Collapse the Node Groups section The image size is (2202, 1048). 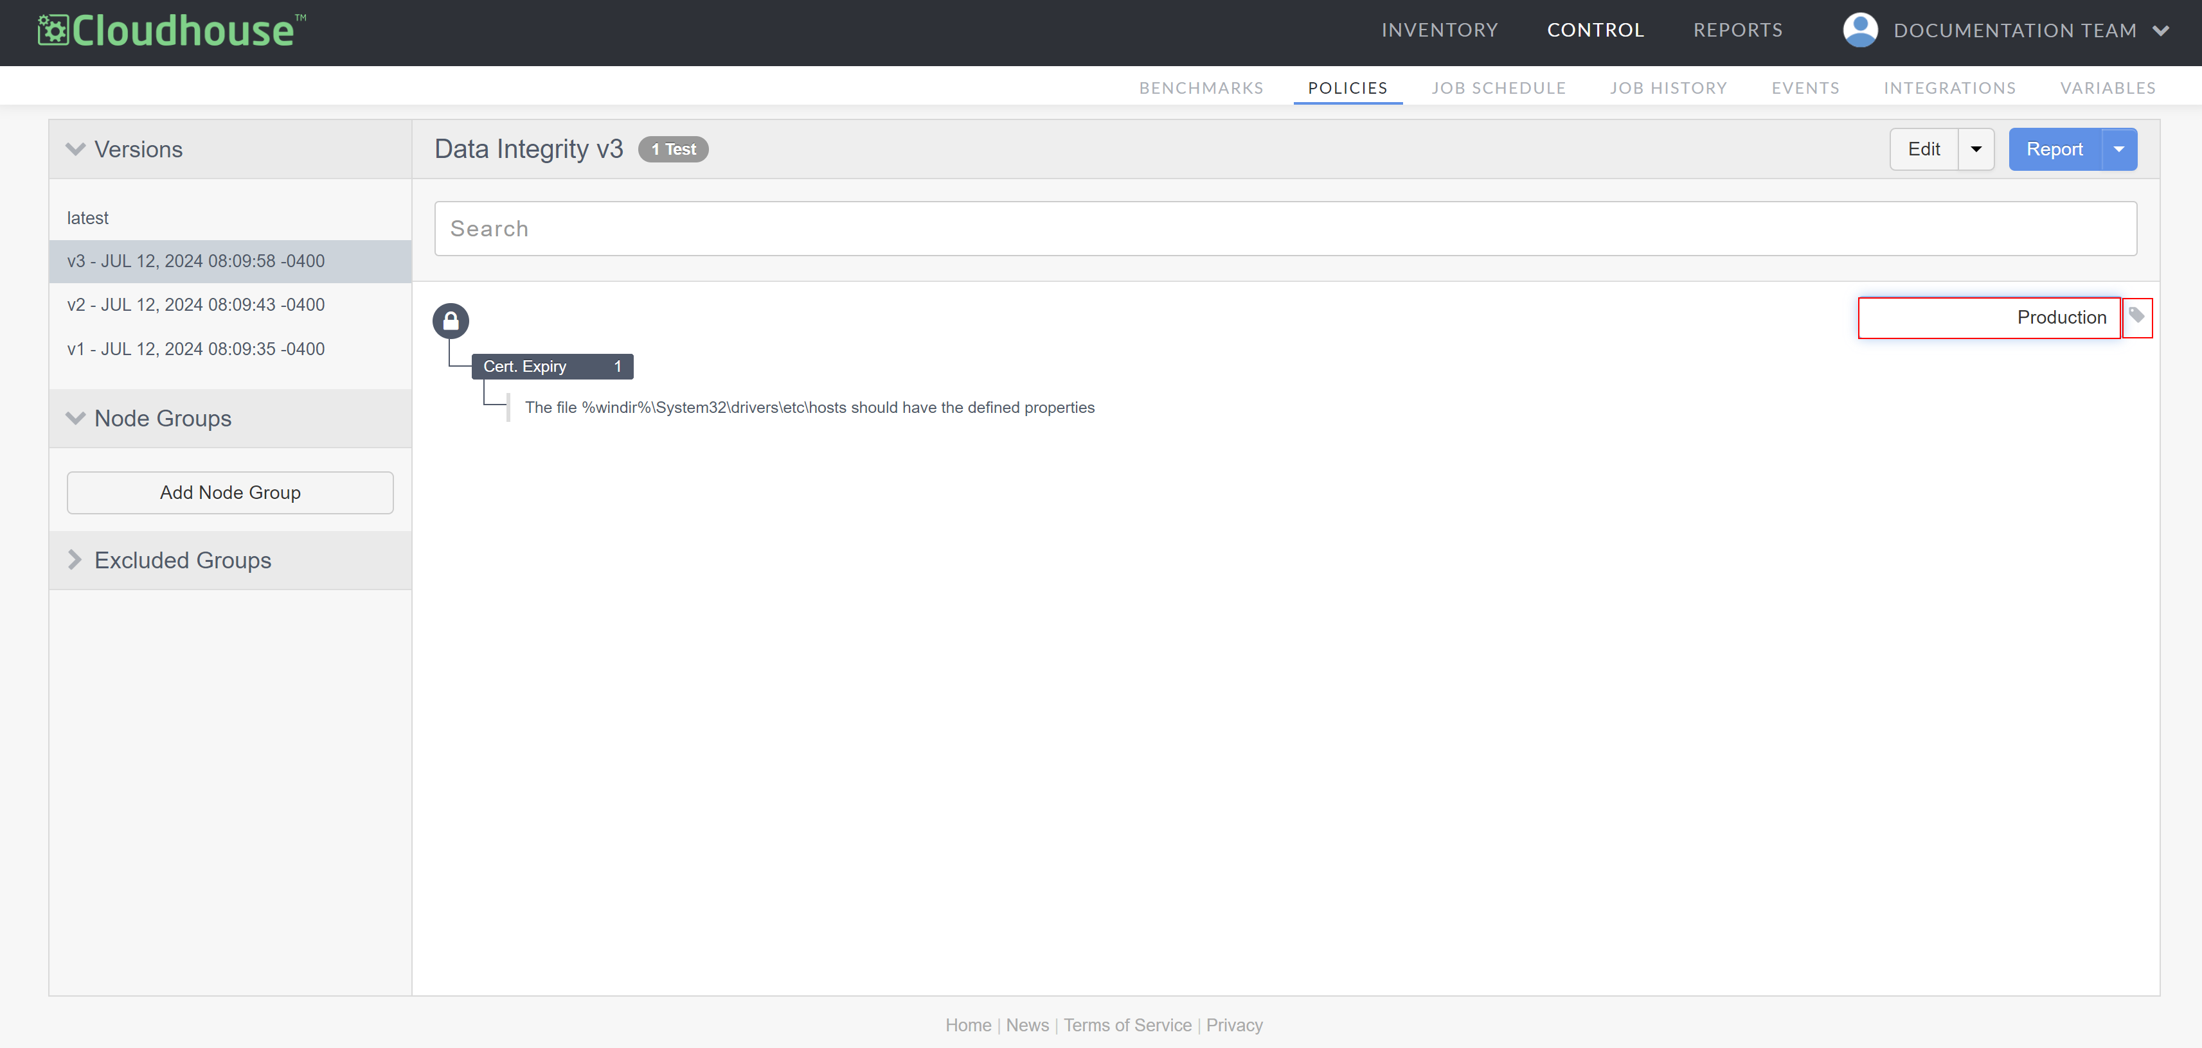pyautogui.click(x=75, y=419)
